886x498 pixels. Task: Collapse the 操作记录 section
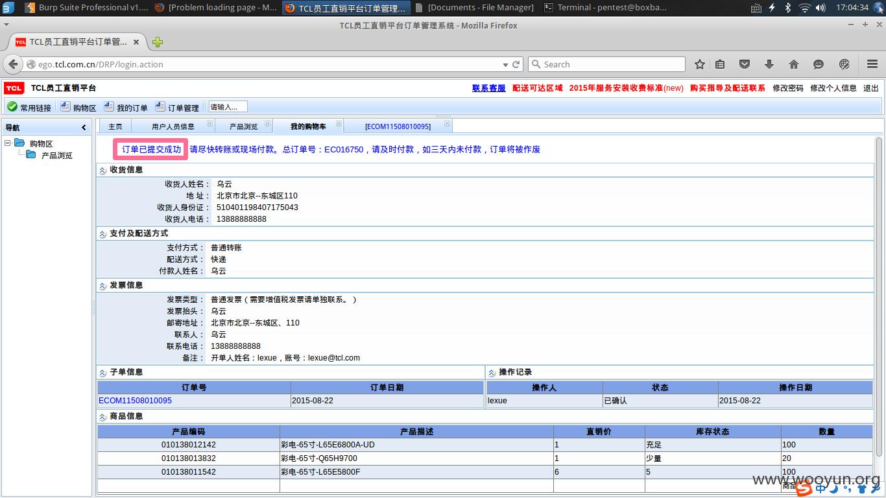tap(492, 373)
